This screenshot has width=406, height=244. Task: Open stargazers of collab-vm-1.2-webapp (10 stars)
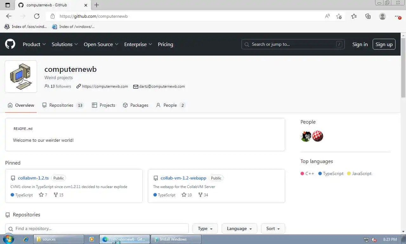(x=187, y=195)
